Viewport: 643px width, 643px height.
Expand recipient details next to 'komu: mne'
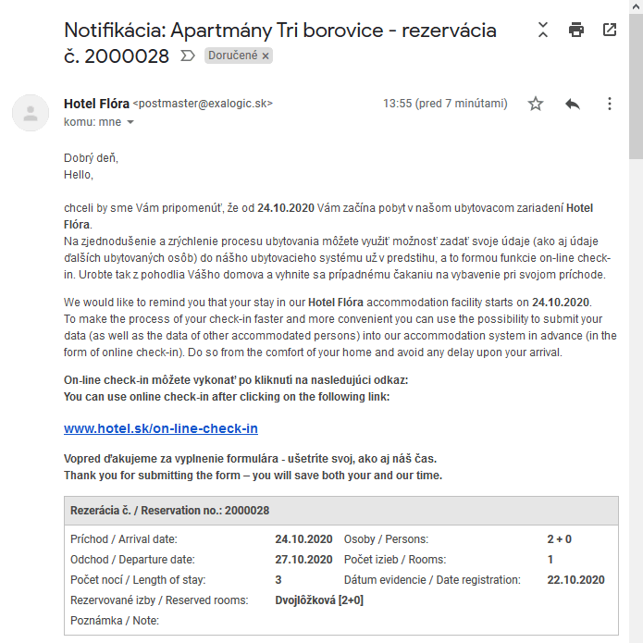[x=130, y=122]
